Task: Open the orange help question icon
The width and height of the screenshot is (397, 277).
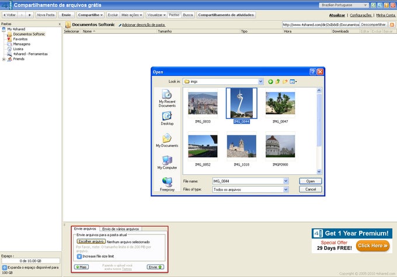Action: click(x=386, y=5)
